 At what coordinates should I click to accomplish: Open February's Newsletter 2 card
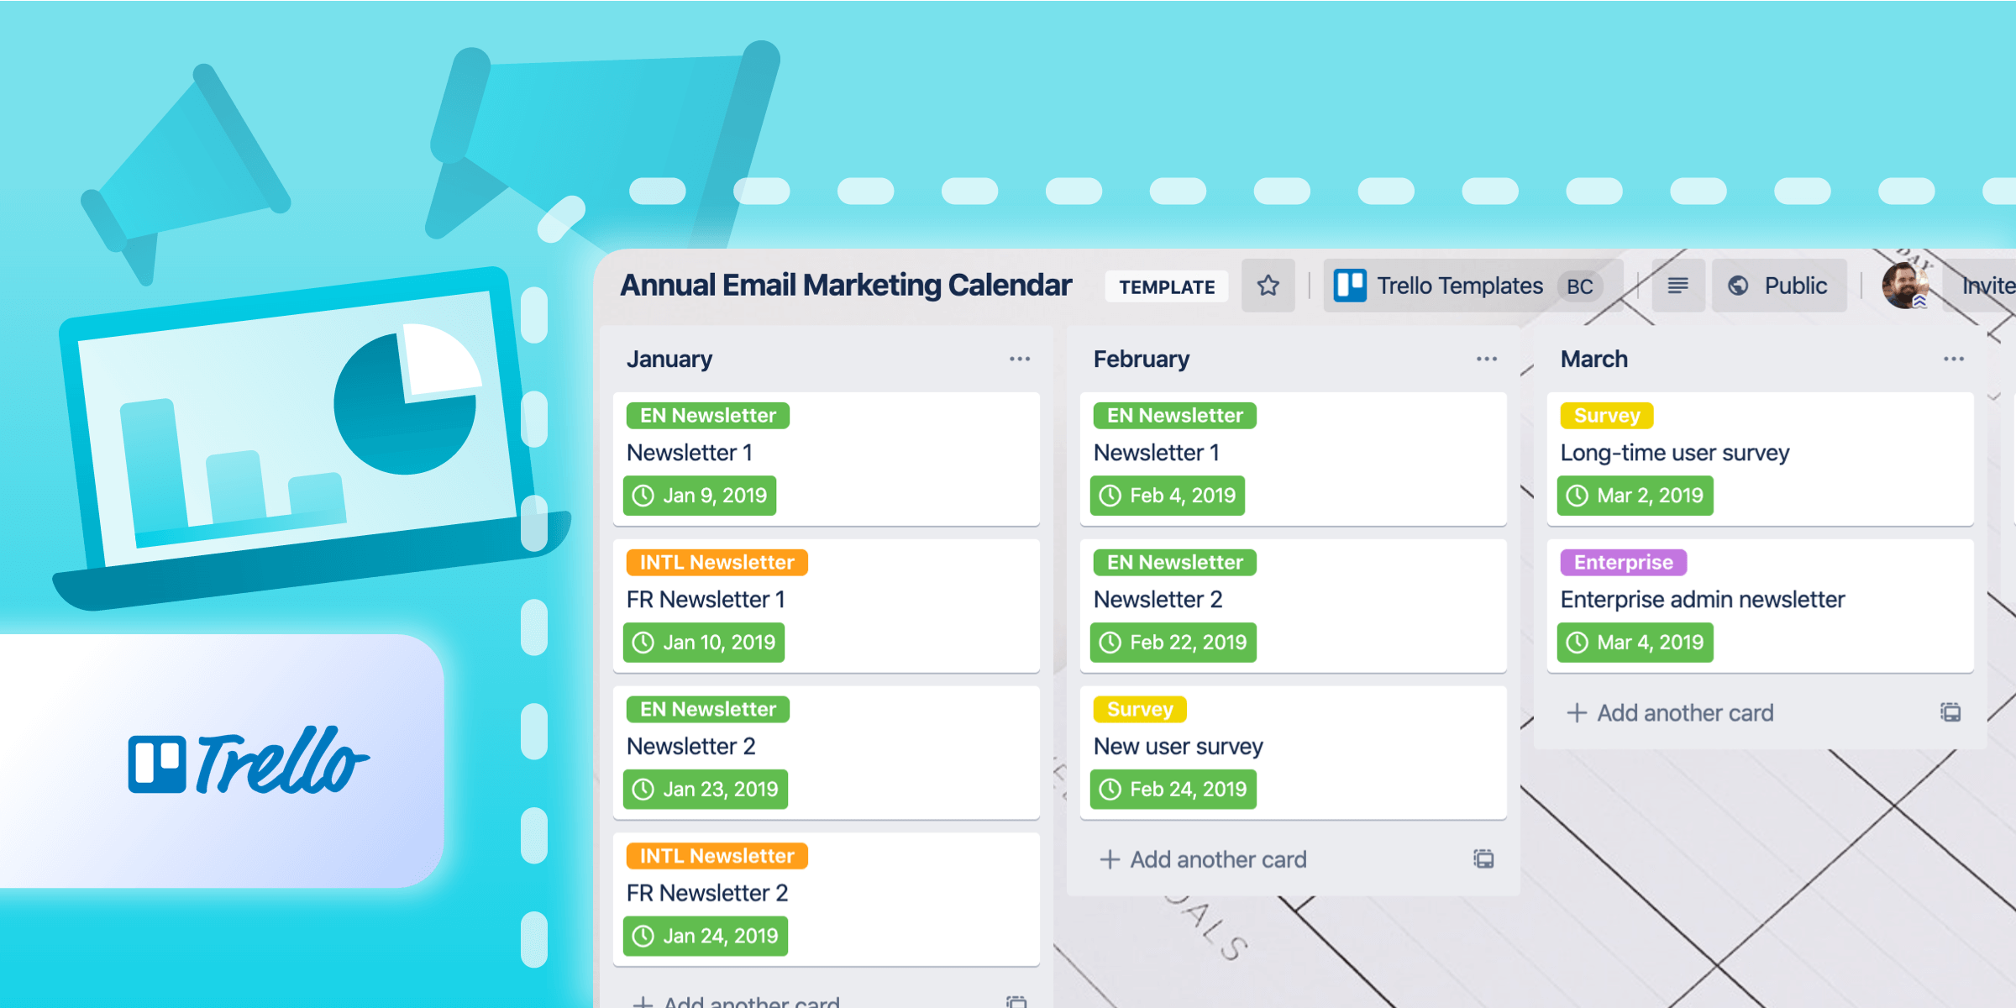tap(1294, 606)
